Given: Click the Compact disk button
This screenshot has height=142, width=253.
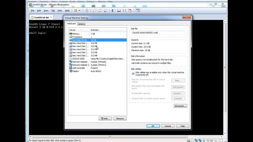Looking at the screenshot, I should [178, 98].
